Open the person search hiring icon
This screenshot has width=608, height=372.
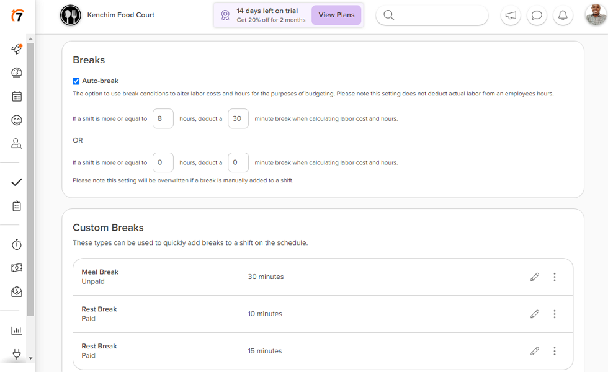17,144
